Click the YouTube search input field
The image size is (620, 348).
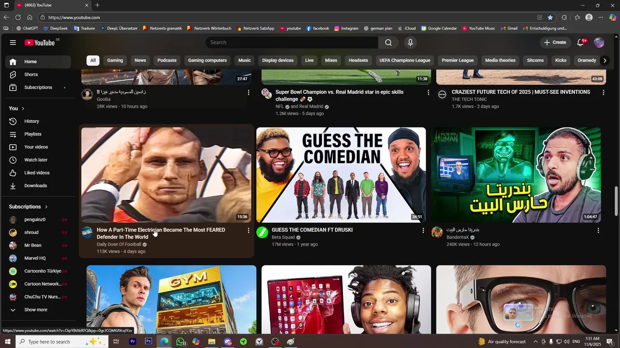[x=292, y=43]
